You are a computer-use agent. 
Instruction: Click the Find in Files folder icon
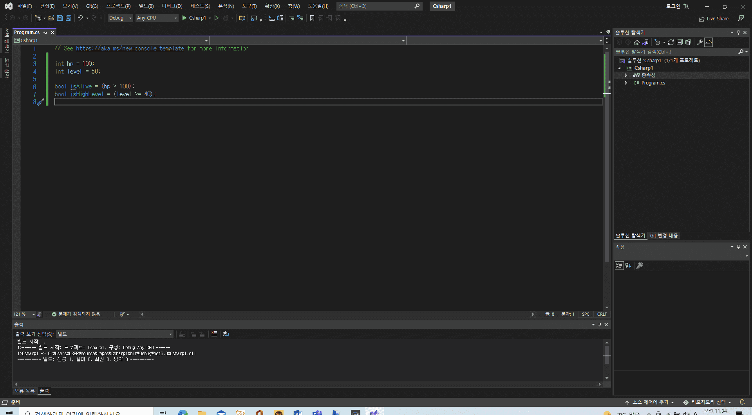242,18
